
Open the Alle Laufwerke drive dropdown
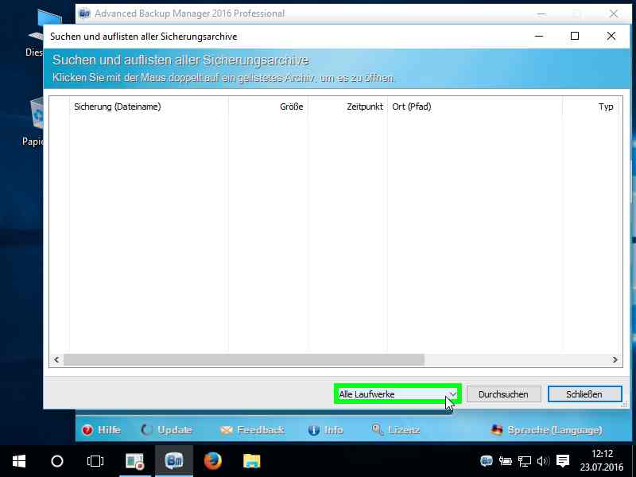click(x=397, y=394)
